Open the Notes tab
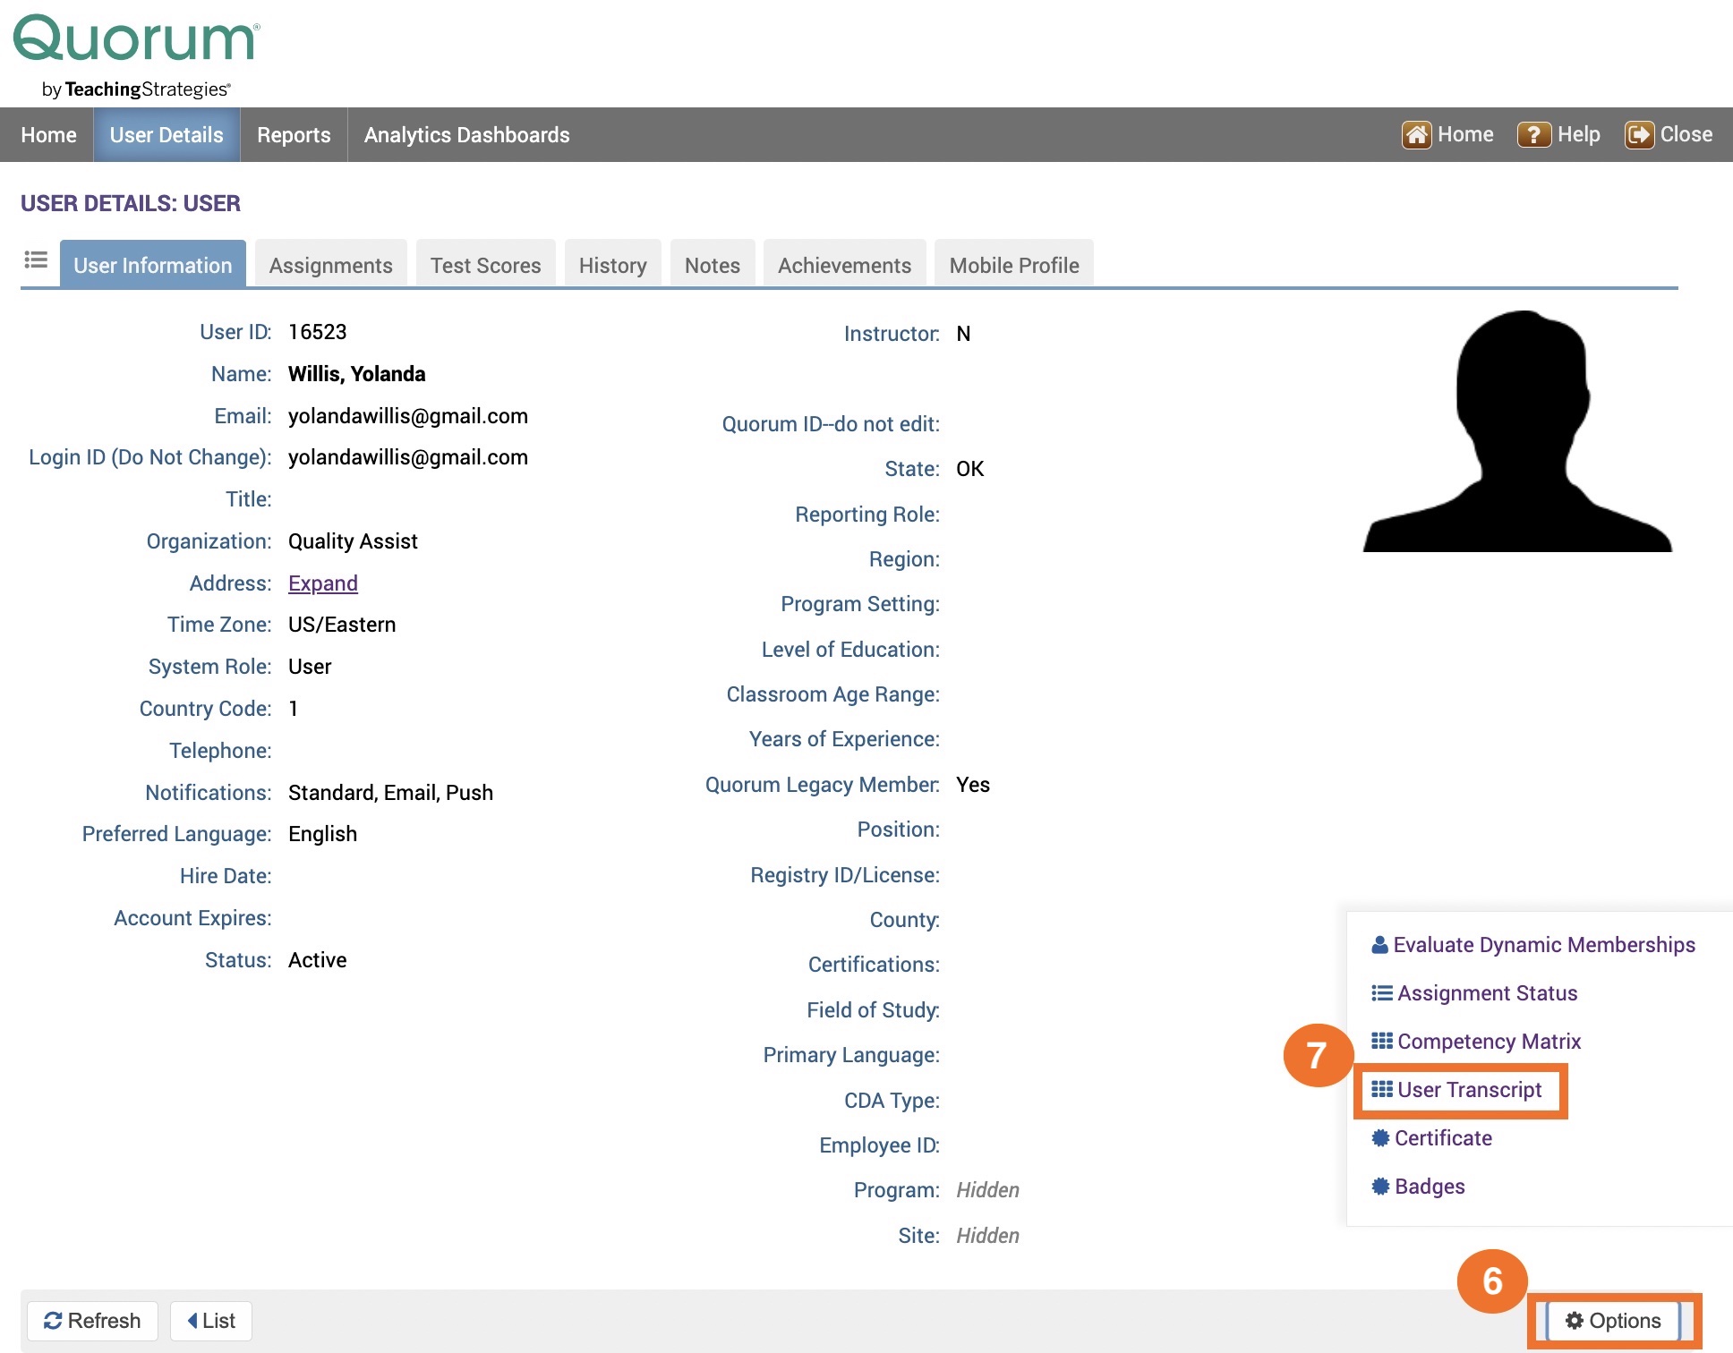The width and height of the screenshot is (1733, 1353). 712,265
